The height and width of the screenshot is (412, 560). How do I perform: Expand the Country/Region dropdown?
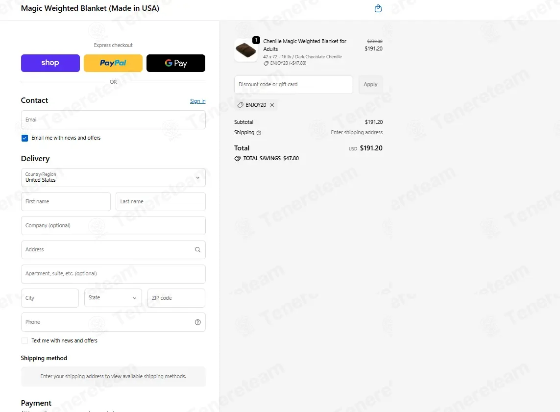coord(113,177)
